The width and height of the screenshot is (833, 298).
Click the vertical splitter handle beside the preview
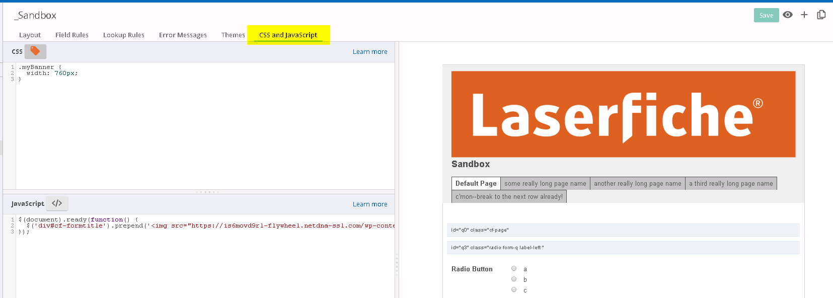click(397, 264)
